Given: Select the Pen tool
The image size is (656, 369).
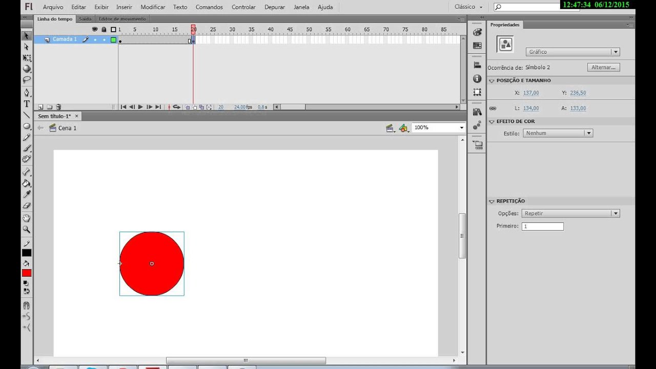Looking at the screenshot, I should pos(27,93).
